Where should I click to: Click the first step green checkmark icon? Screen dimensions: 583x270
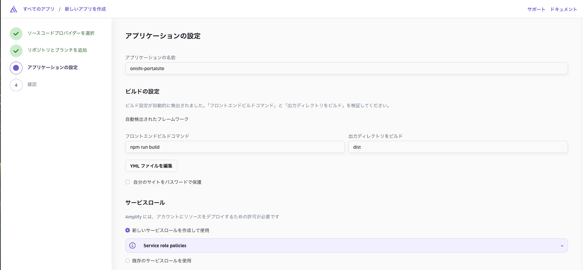16,34
